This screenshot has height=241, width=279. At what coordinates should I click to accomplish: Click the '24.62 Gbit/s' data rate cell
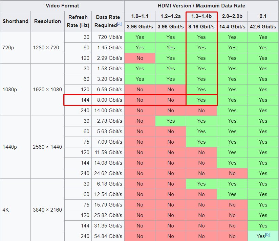[108, 173]
